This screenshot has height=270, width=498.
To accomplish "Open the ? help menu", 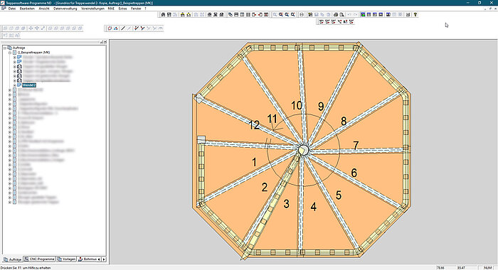I will (145, 9).
